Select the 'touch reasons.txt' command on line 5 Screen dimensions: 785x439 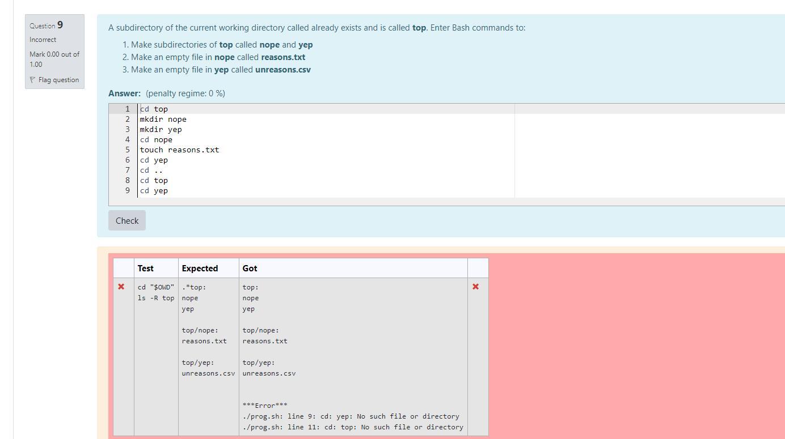[179, 150]
